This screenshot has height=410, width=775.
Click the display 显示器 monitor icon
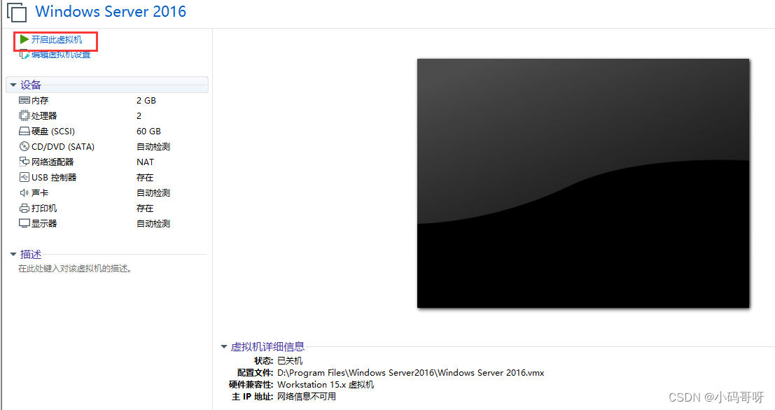(25, 224)
